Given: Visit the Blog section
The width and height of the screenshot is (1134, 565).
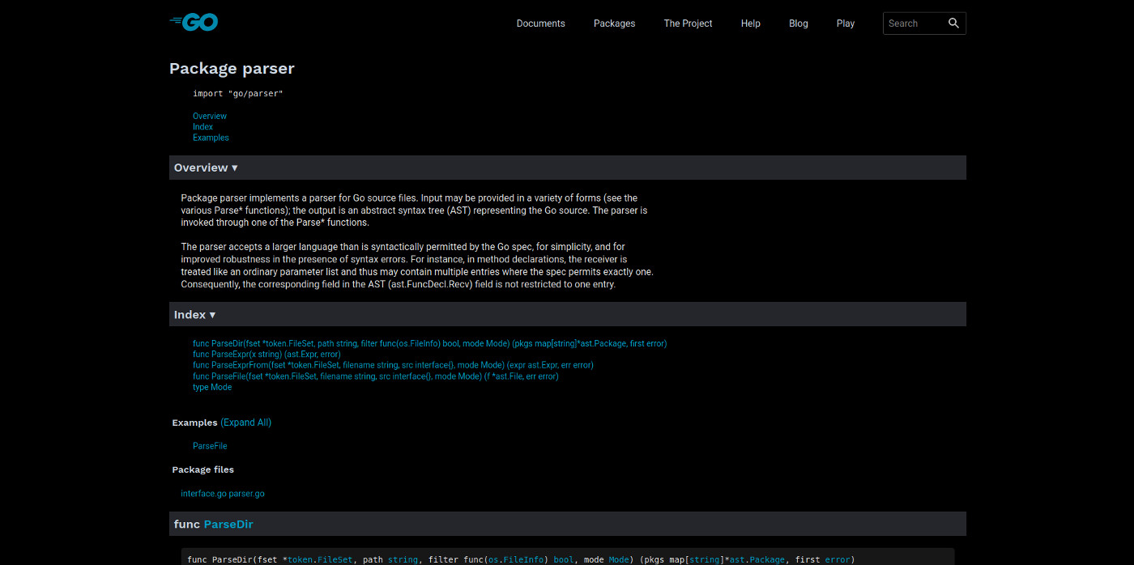Looking at the screenshot, I should (798, 23).
